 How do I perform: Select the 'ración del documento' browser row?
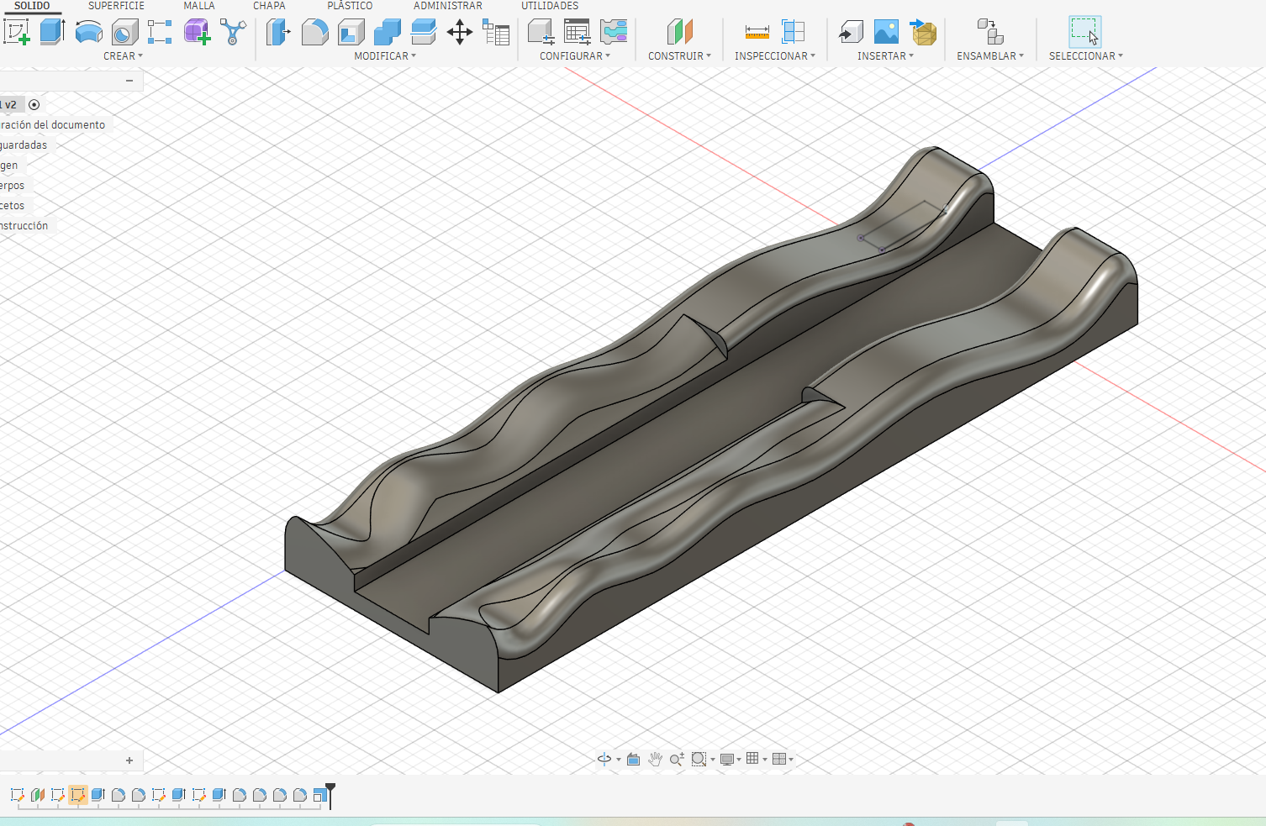click(x=53, y=125)
